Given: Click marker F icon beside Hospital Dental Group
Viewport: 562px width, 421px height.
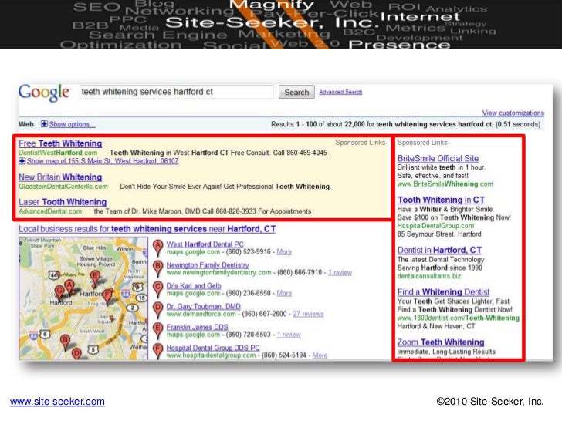Looking at the screenshot, I should tap(157, 351).
